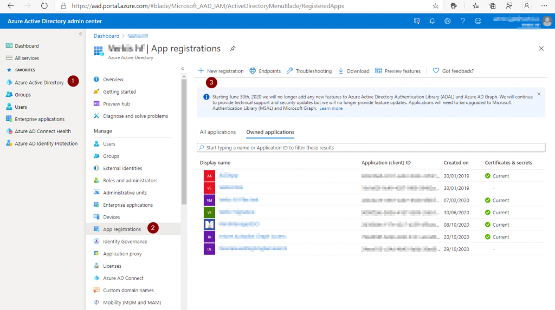The width and height of the screenshot is (555, 310).
Task: Open Custom domain names menu item
Action: [x=128, y=290]
